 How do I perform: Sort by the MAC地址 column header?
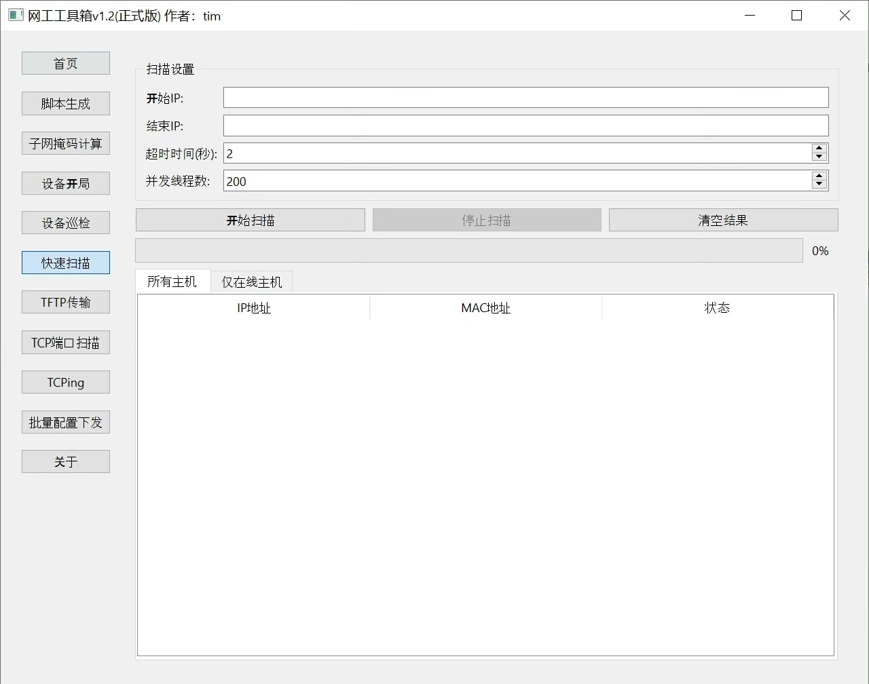[485, 308]
